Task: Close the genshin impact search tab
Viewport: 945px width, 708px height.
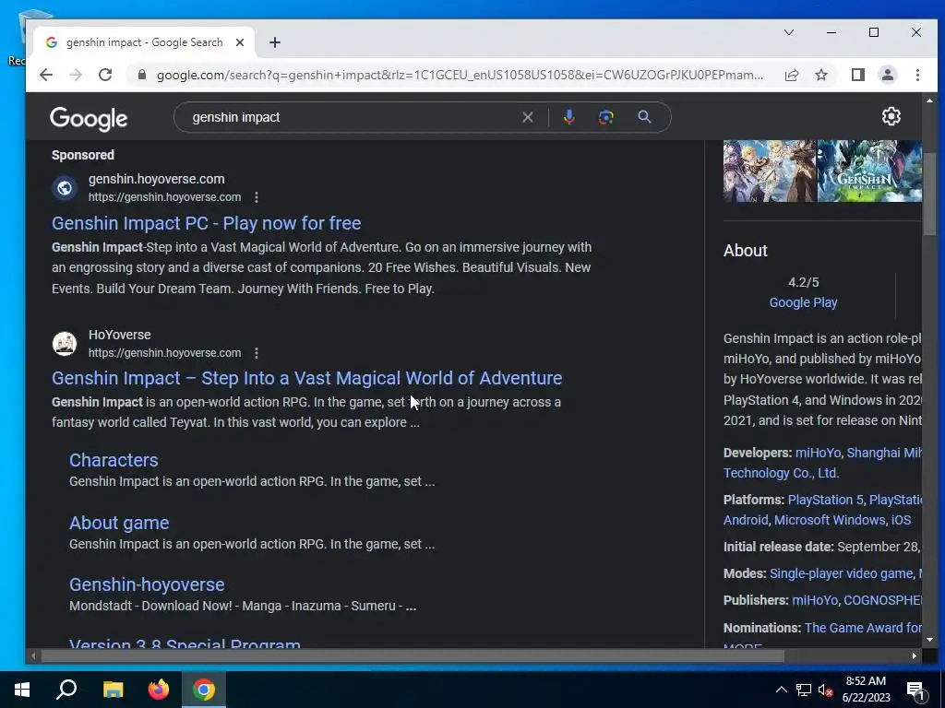Action: pos(240,42)
